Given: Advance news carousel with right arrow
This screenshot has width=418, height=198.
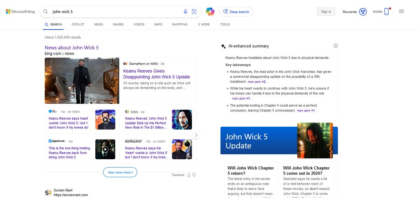Looking at the screenshot, I should (x=196, y=135).
